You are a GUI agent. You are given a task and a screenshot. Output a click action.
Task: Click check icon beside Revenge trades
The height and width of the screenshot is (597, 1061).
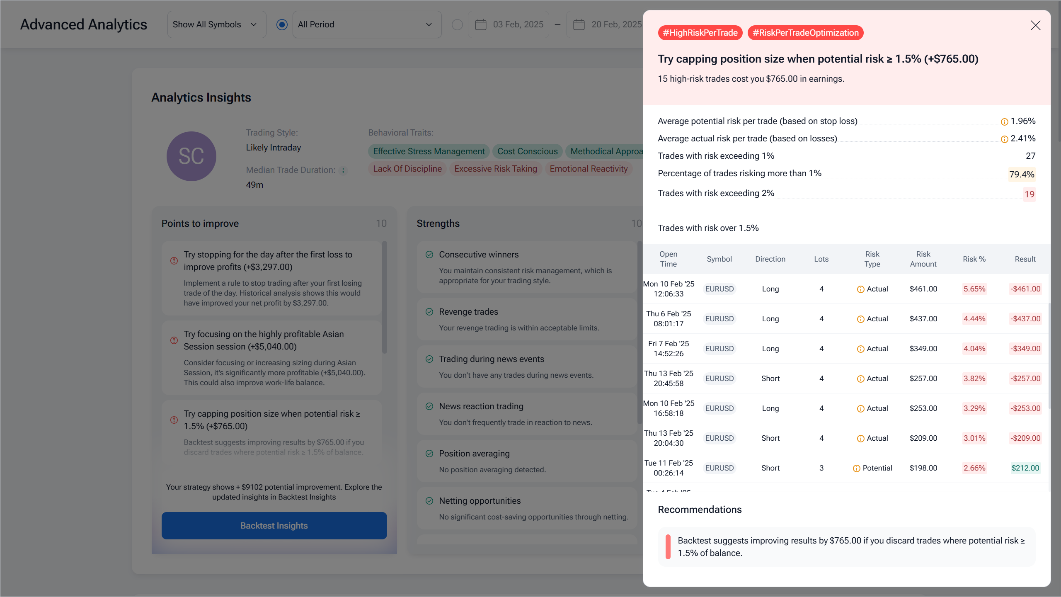[429, 312]
